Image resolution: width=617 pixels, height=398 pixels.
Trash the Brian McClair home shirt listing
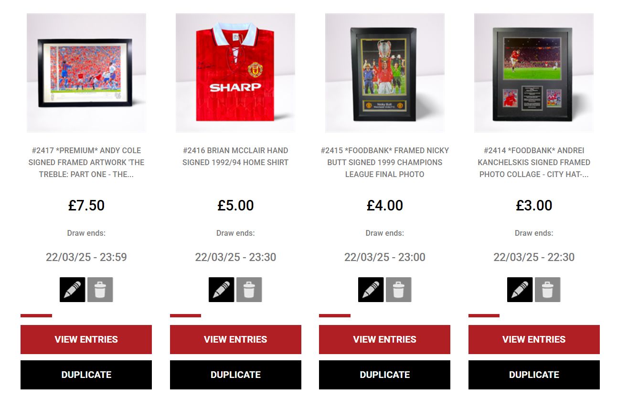pyautogui.click(x=249, y=290)
